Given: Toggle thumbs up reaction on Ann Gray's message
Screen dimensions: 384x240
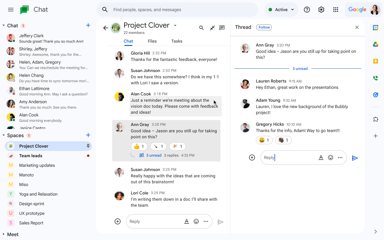Looking at the screenshot, I should pos(139,146).
